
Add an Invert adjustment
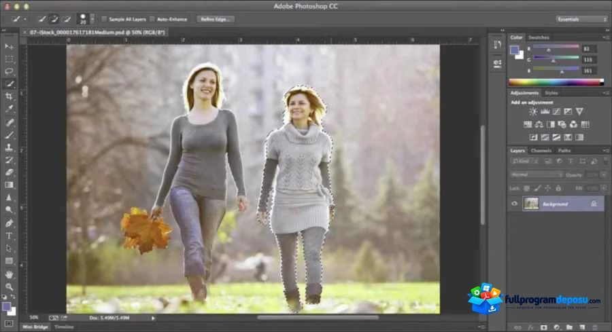[x=534, y=137]
